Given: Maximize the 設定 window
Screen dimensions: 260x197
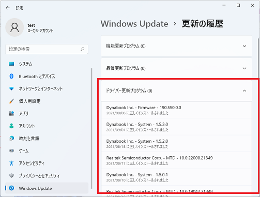Looking at the screenshot, I should (238, 5).
